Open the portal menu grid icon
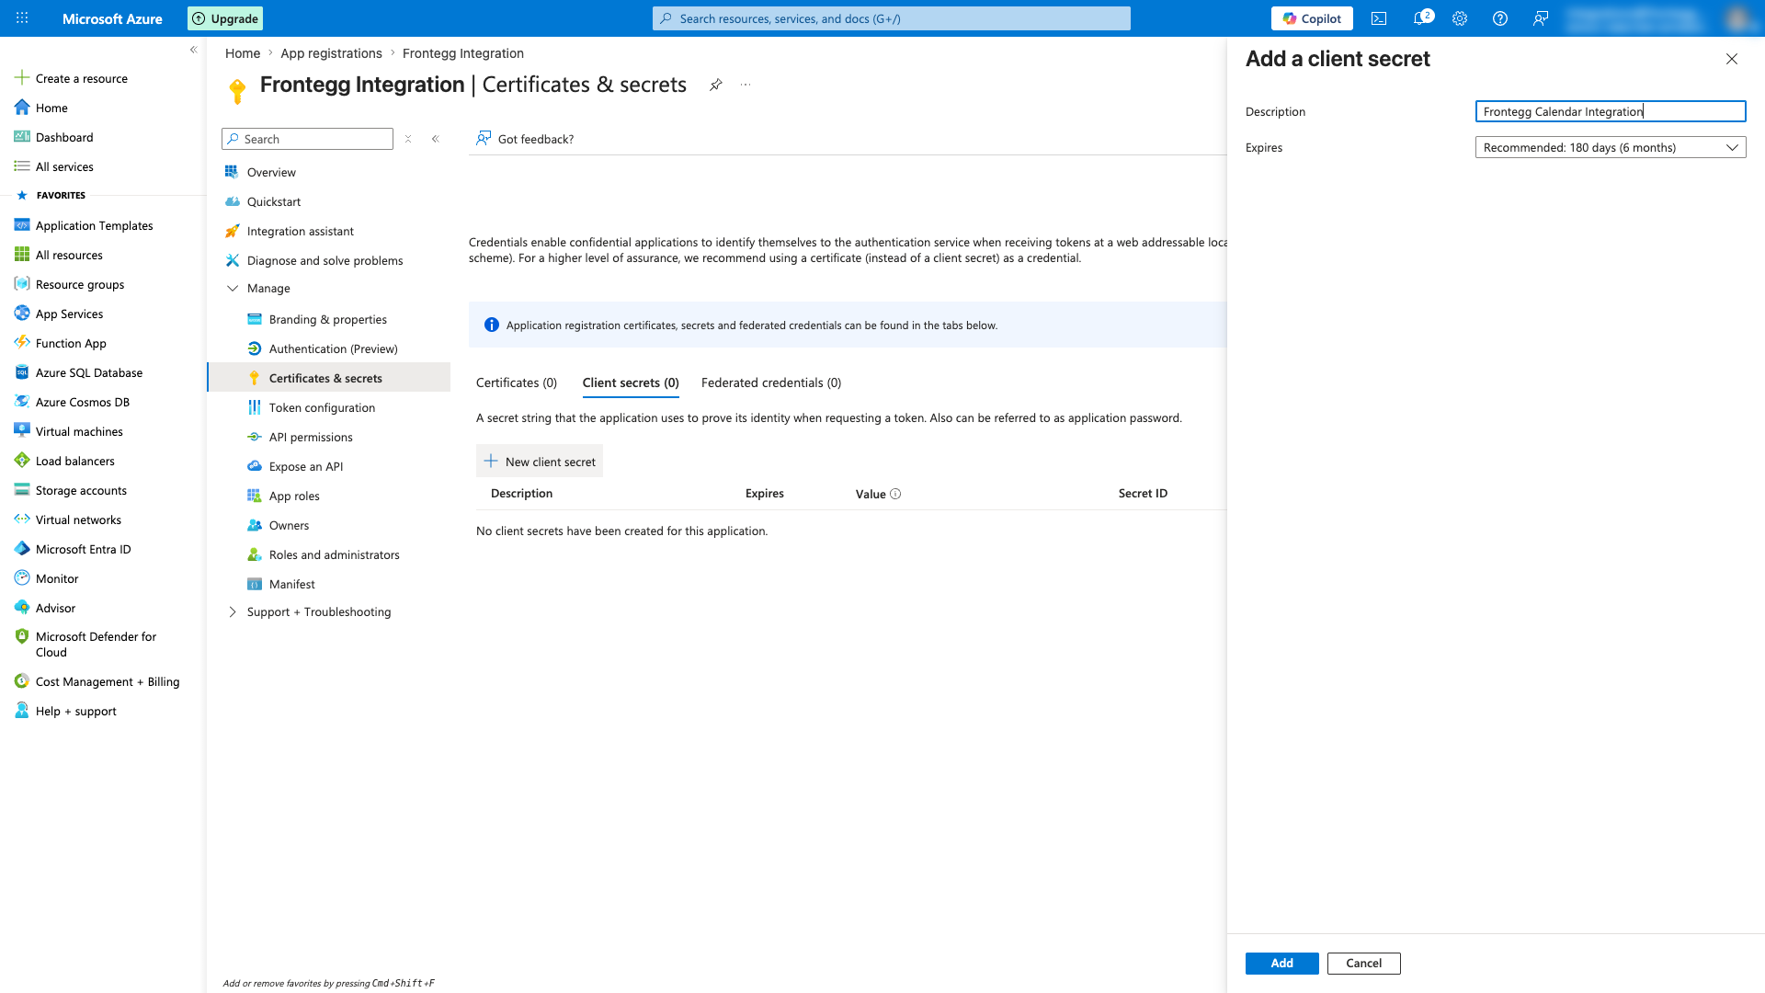Viewport: 1765px width, 993px height. [22, 18]
